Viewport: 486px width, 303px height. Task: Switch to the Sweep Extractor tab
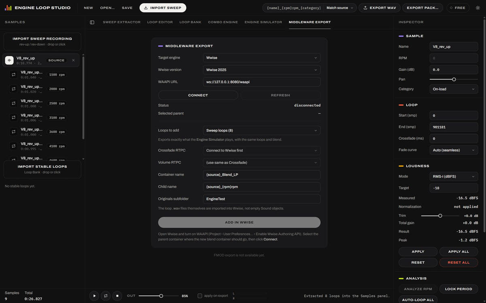122,22
